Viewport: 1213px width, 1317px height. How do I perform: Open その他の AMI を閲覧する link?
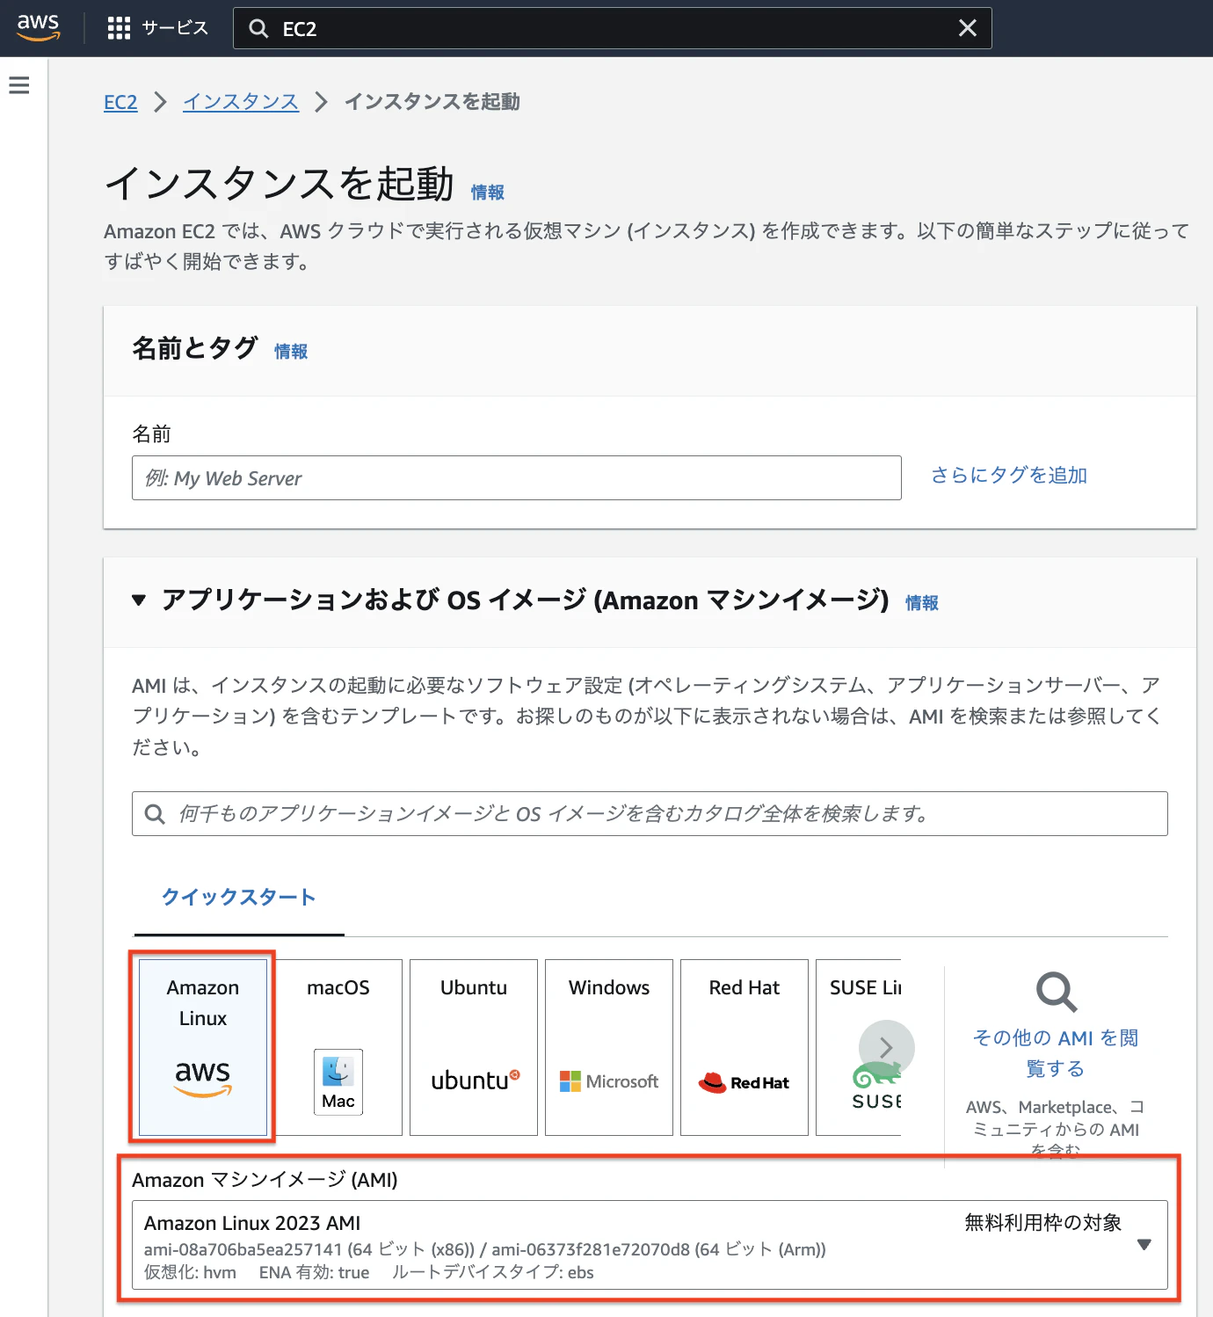coord(1056,1053)
